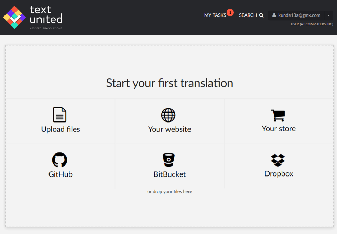The height and width of the screenshot is (234, 337).
Task: Select Upload files label
Action: 61,129
